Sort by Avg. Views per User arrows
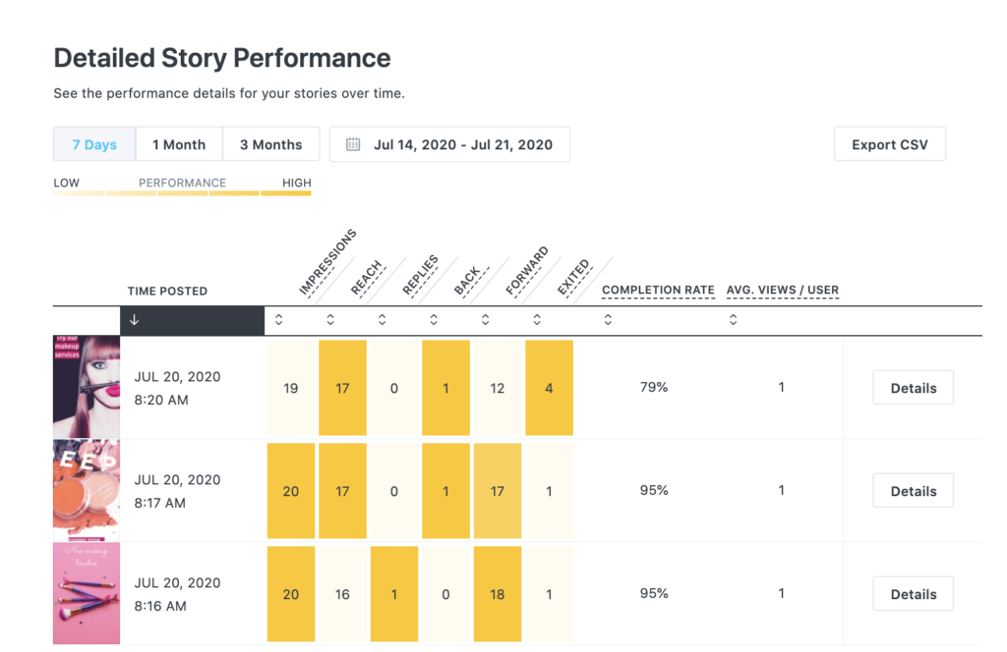The height and width of the screenshot is (652, 1007). tap(734, 320)
